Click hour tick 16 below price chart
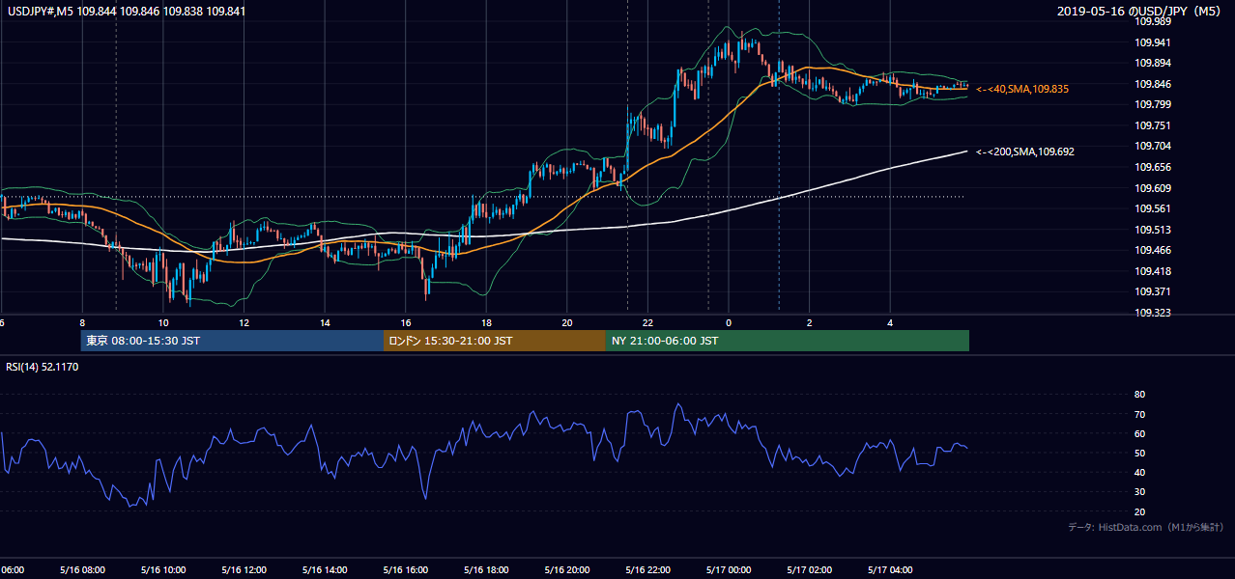This screenshot has width=1235, height=579. (405, 323)
